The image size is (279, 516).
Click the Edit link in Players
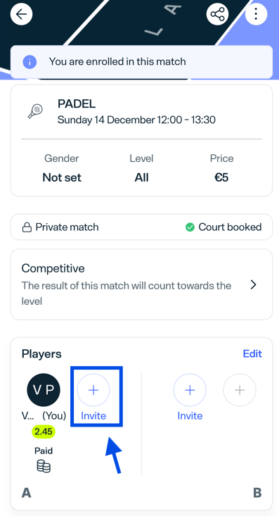click(x=252, y=354)
